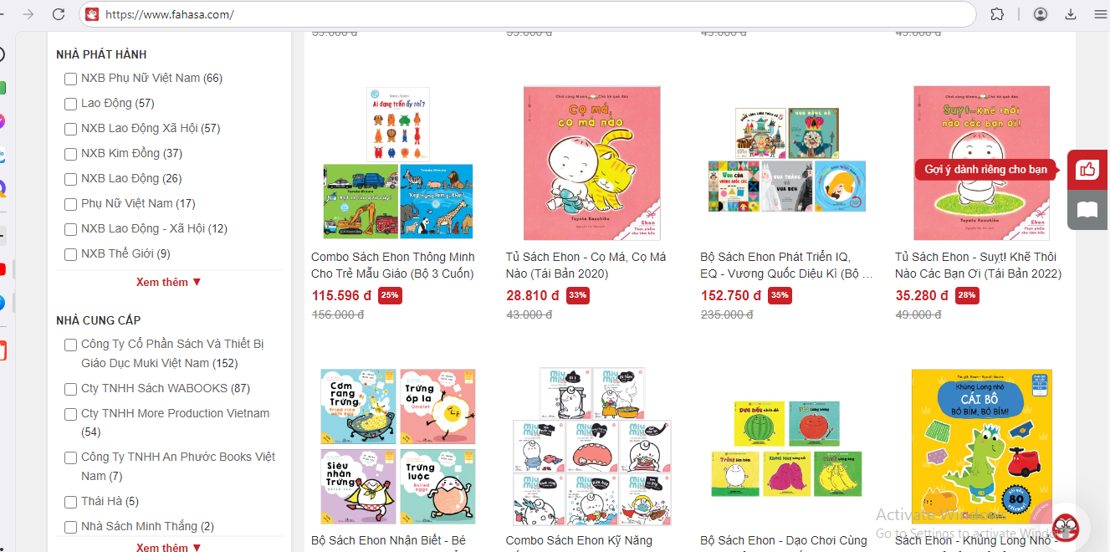This screenshot has height=552, width=1110.
Task: Tick the NXB Kim Đồng checkbox
Action: [71, 154]
